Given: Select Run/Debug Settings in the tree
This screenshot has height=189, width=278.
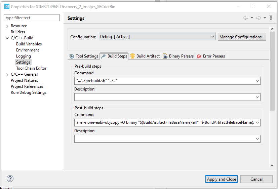Looking at the screenshot, I should pos(29,92).
